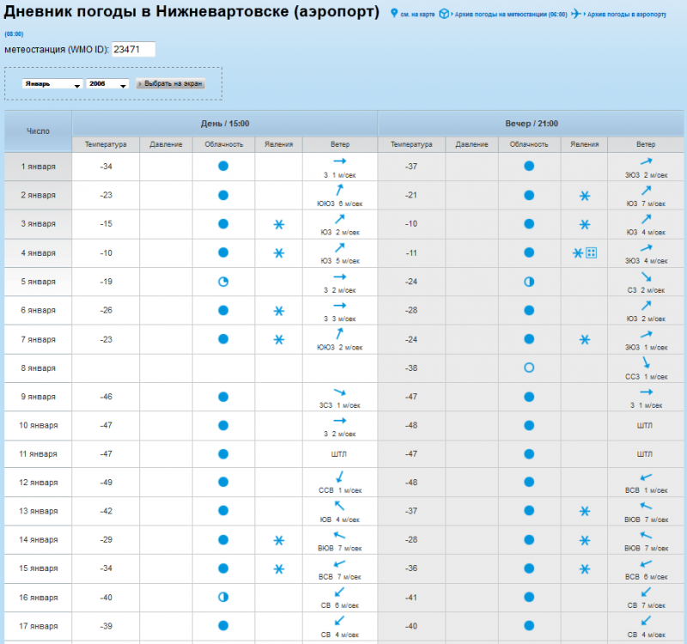Click the half-filled cloudiness icon on 5 января evening
The image size is (687, 644).
pos(529,282)
